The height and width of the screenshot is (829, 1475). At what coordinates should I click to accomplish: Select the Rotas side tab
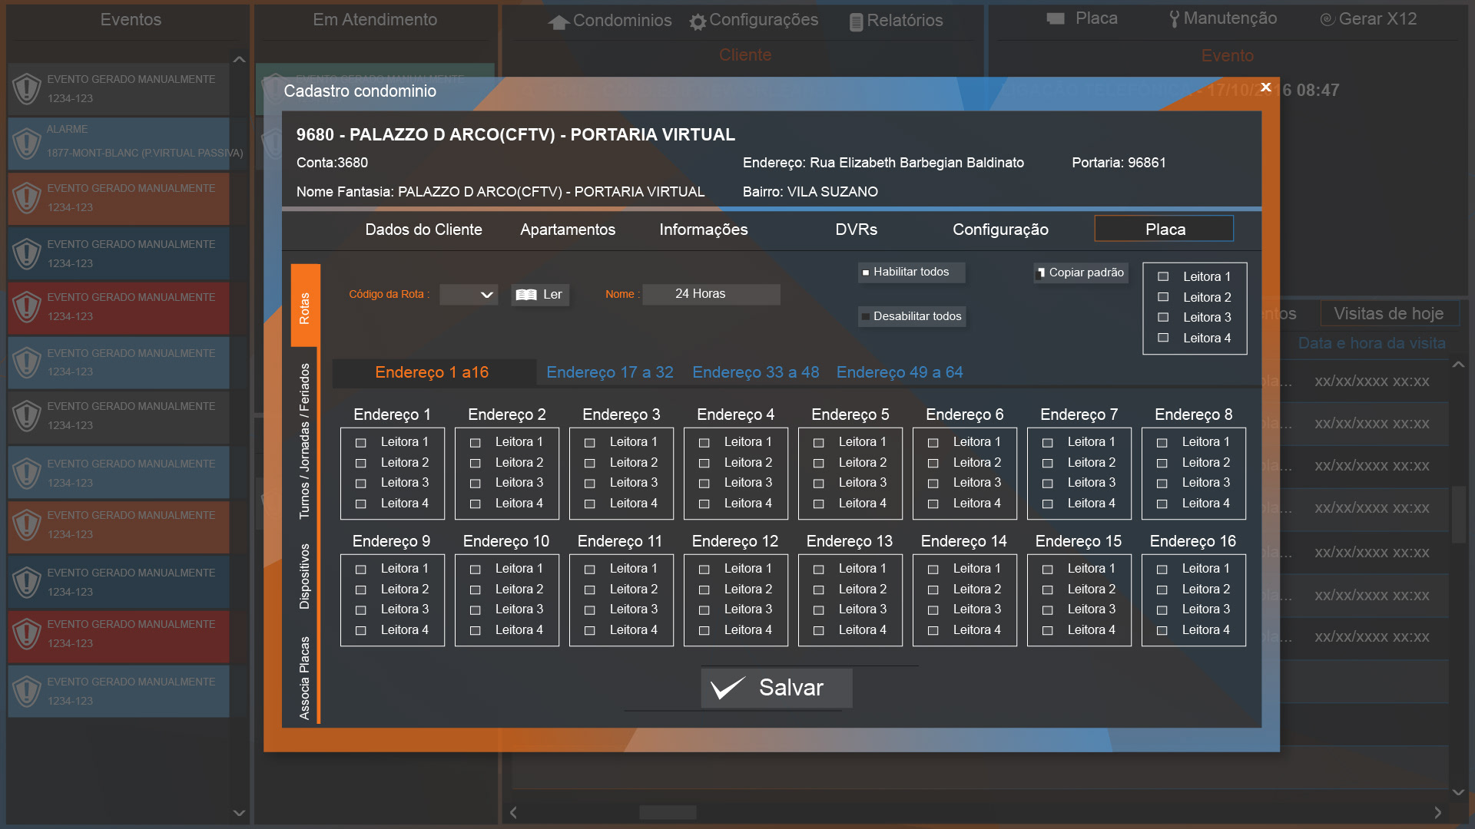(x=305, y=306)
